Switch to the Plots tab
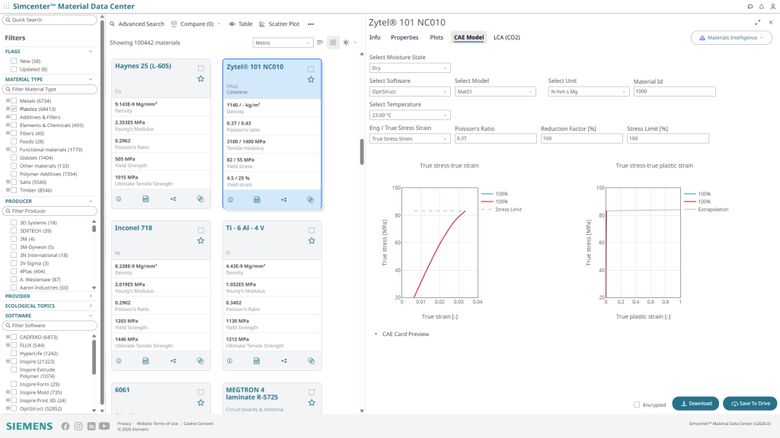 [436, 37]
